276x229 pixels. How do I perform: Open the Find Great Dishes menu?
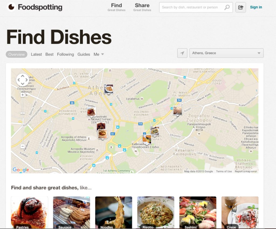(116, 7)
